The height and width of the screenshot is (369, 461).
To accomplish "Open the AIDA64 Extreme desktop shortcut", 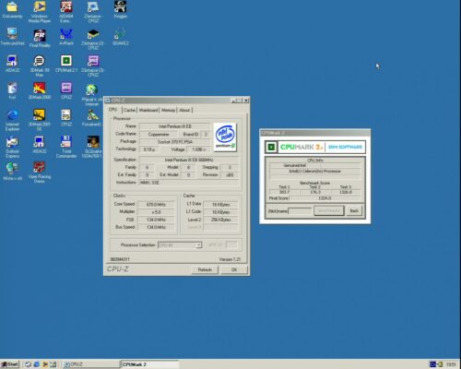I will click(66, 12).
